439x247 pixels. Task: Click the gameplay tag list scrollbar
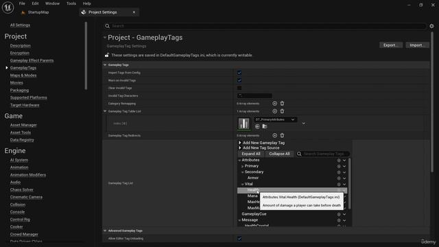click(349, 183)
